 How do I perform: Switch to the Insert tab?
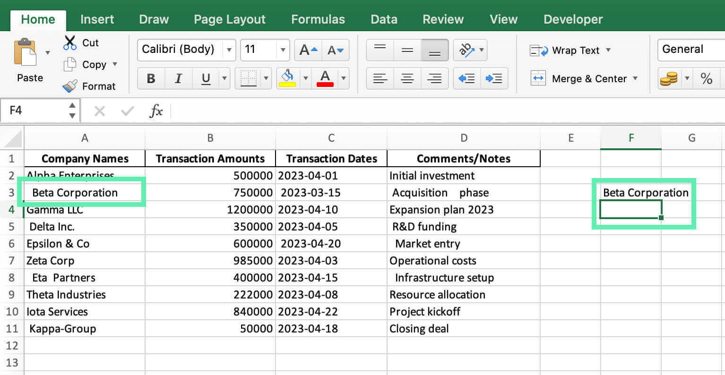coord(97,19)
